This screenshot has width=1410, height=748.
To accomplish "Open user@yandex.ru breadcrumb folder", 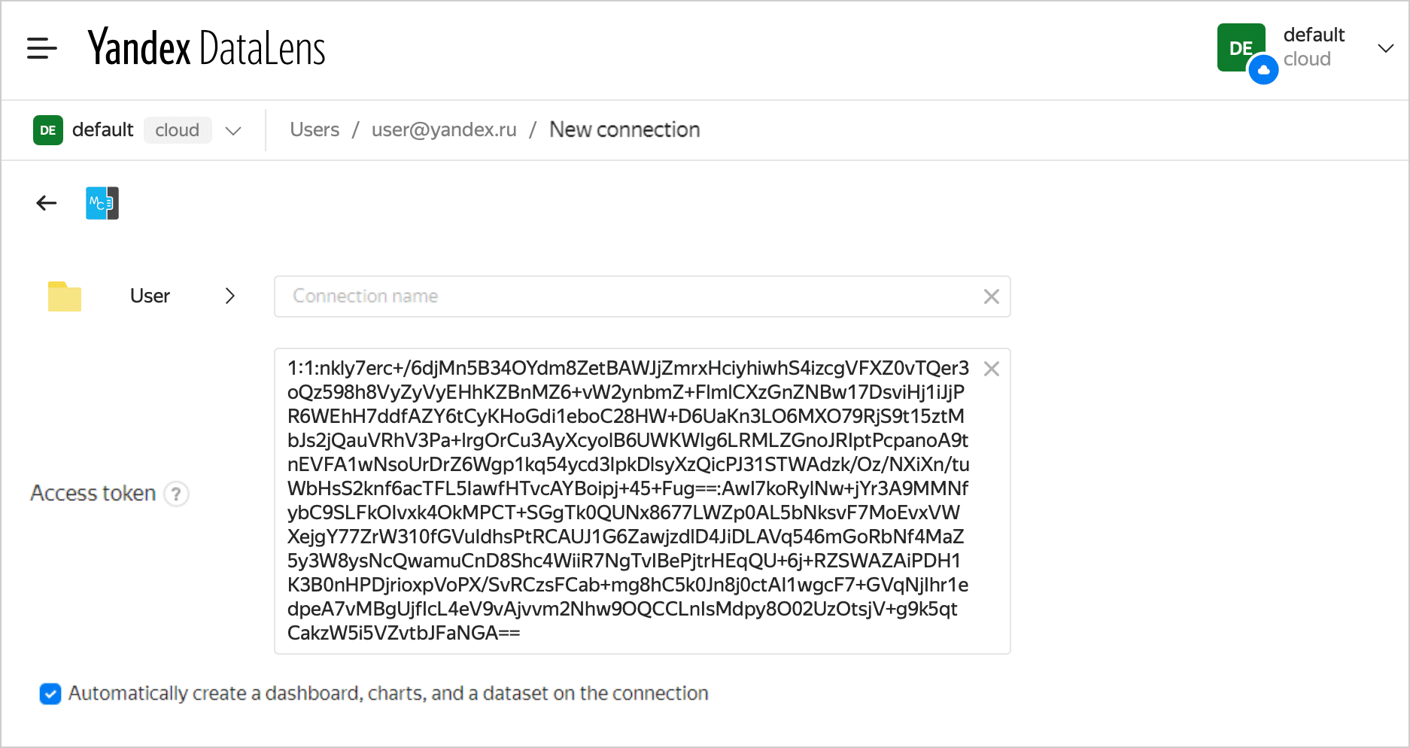I will pyautogui.click(x=444, y=130).
